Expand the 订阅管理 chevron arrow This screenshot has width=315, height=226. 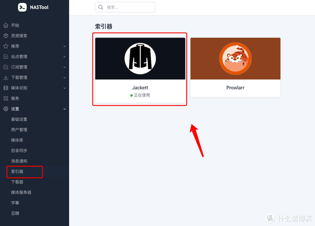point(64,67)
